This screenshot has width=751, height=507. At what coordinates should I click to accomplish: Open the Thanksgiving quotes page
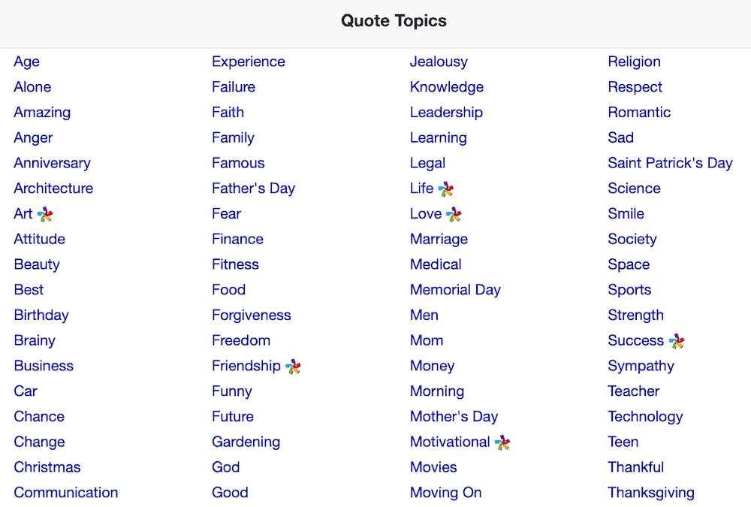point(650,492)
